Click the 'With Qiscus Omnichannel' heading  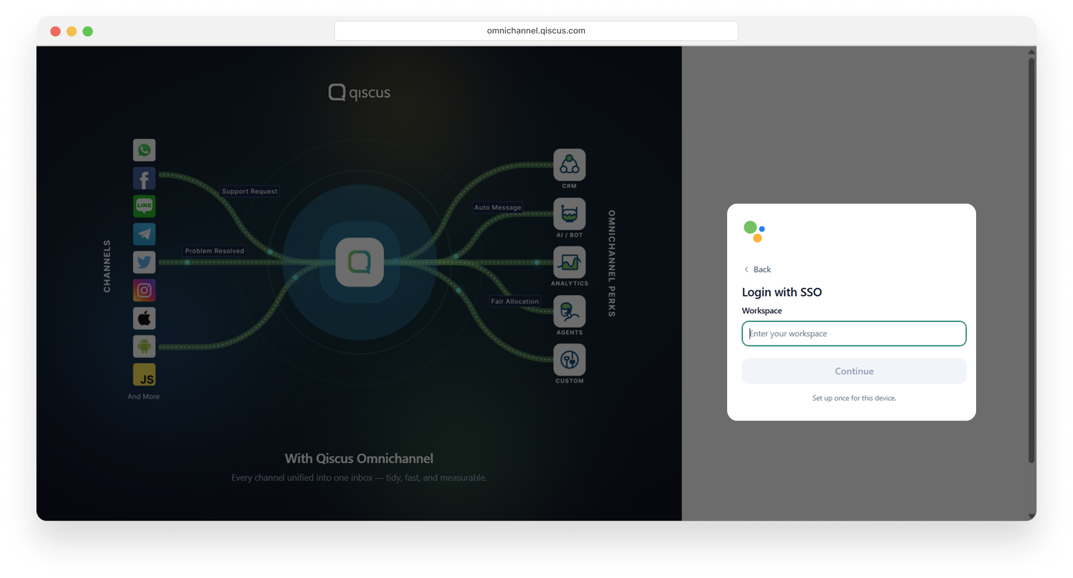coord(359,458)
